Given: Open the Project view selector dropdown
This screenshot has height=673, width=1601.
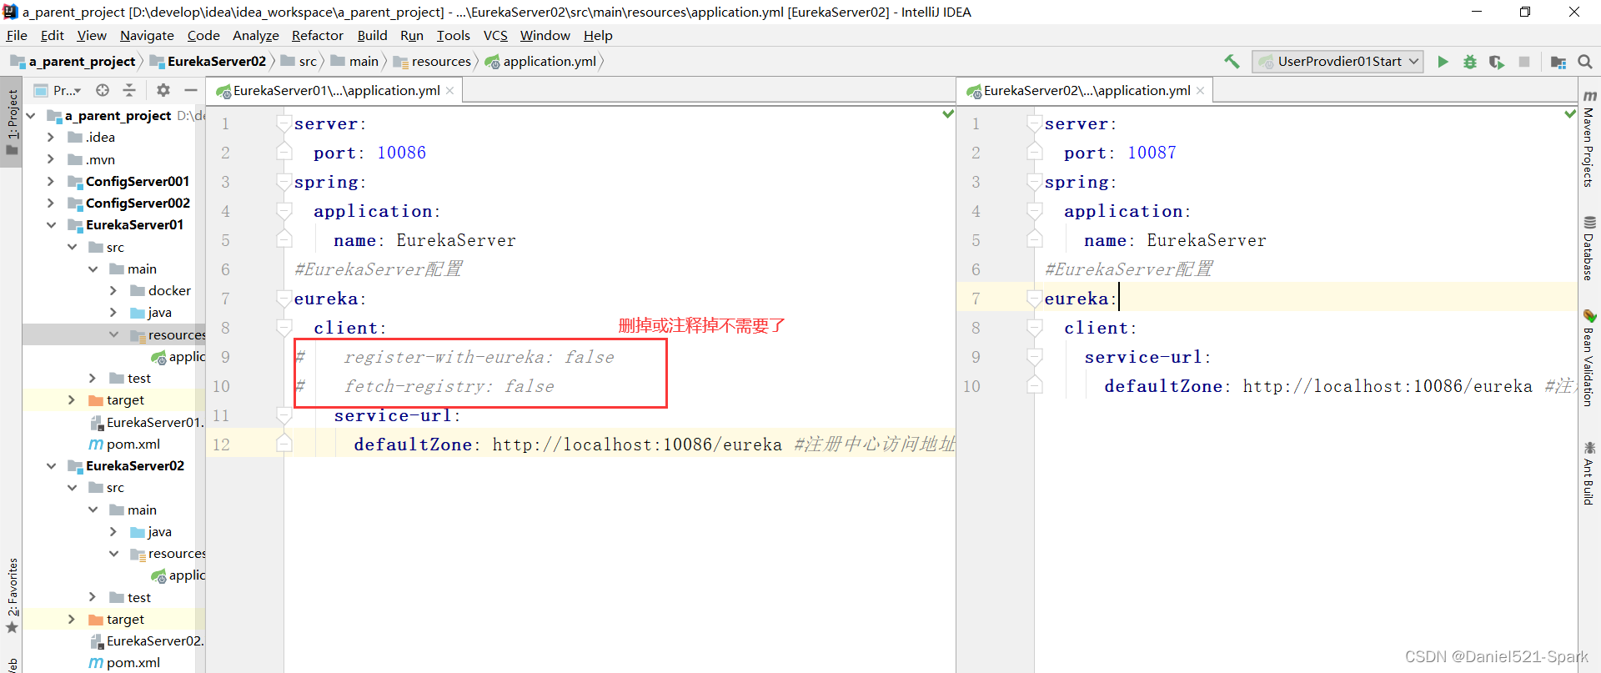Looking at the screenshot, I should (x=58, y=90).
